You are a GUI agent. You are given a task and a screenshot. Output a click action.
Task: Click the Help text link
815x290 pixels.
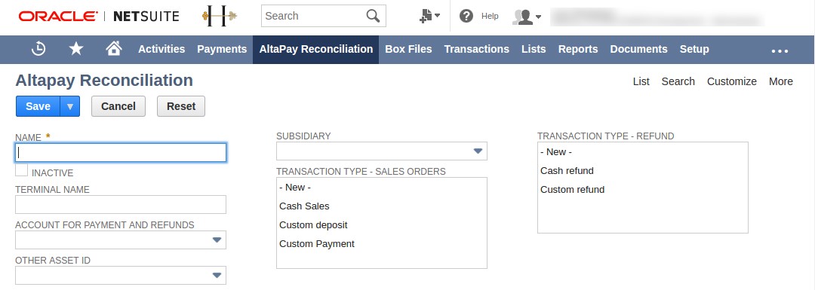(490, 16)
